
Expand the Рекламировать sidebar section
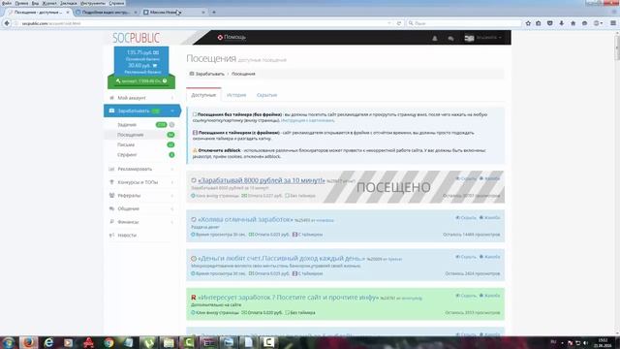click(142, 169)
